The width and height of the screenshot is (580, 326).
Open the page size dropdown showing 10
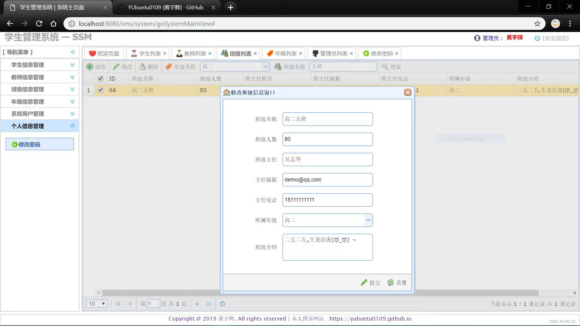97,304
